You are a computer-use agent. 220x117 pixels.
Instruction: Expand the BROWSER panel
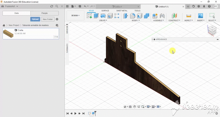point(67,25)
